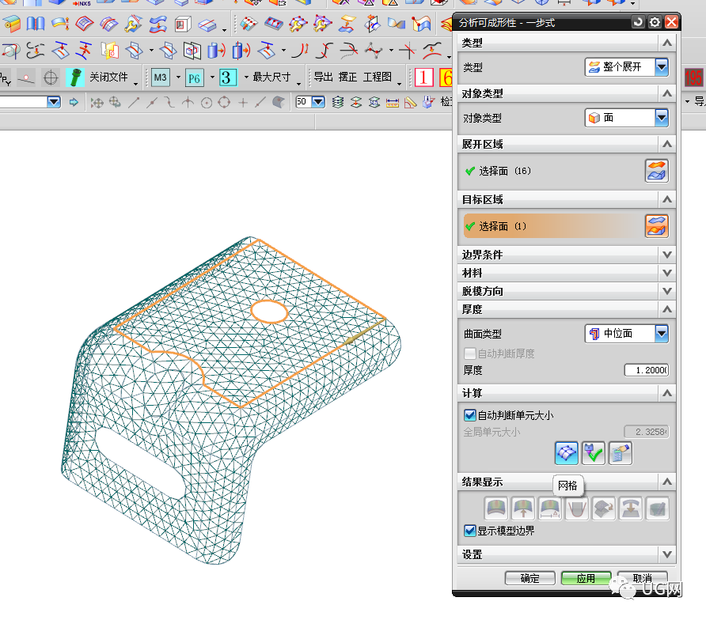Click the P6 toolbar button
Viewport: 706px width, 620px height.
coord(195,77)
